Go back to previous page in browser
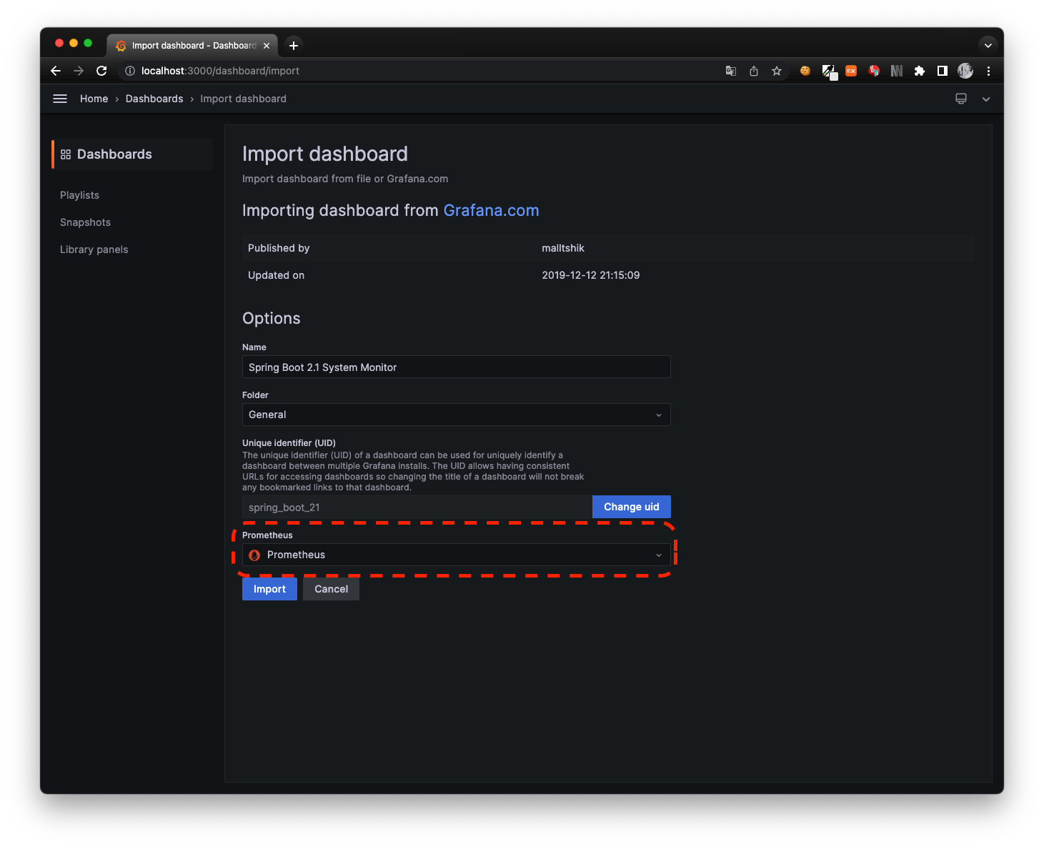This screenshot has height=847, width=1044. point(56,71)
